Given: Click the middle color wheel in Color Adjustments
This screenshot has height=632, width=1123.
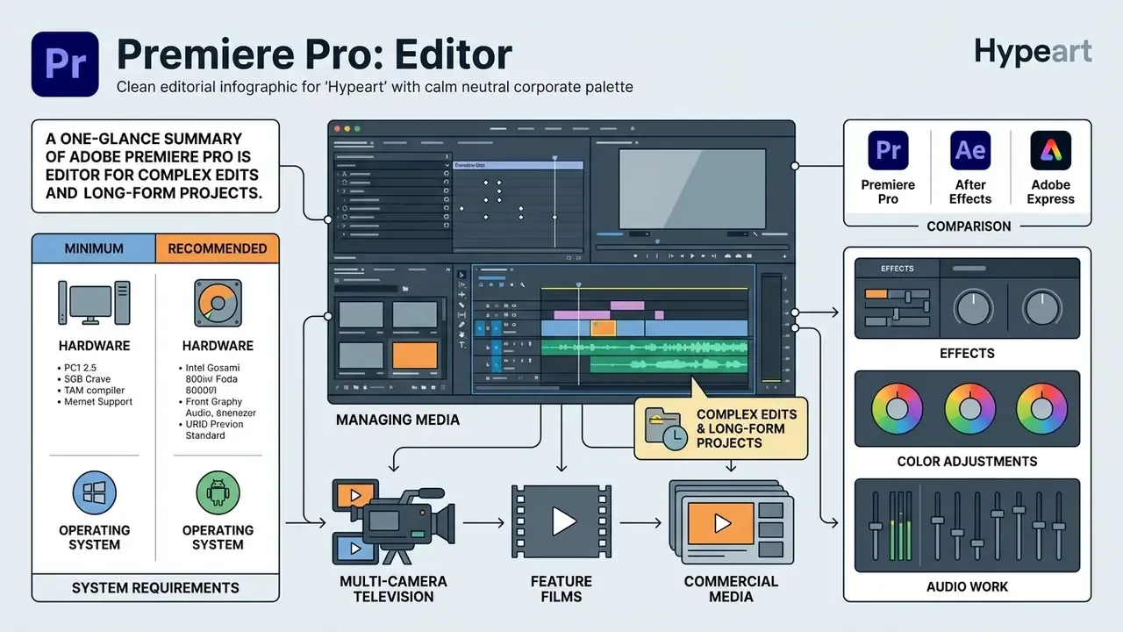Looking at the screenshot, I should click(x=969, y=409).
